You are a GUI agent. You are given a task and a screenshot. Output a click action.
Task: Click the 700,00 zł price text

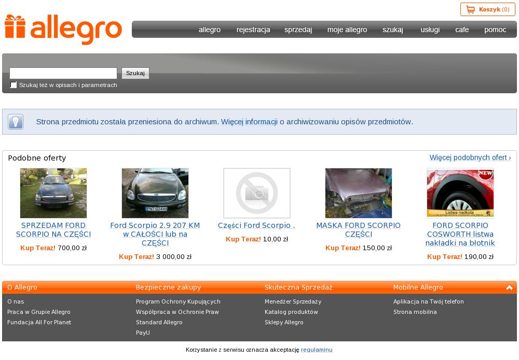[x=72, y=248]
